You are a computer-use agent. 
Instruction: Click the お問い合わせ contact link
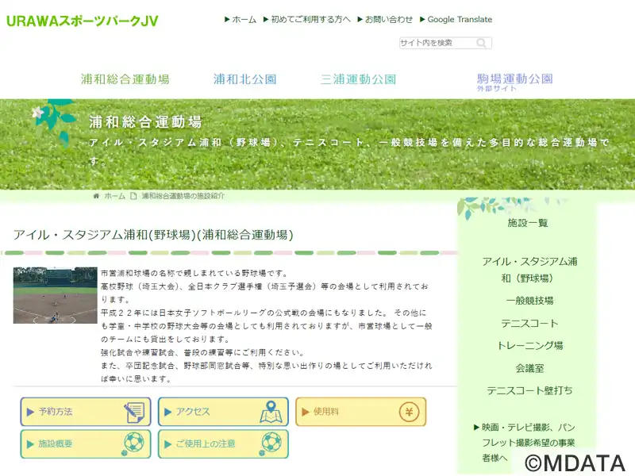[388, 19]
